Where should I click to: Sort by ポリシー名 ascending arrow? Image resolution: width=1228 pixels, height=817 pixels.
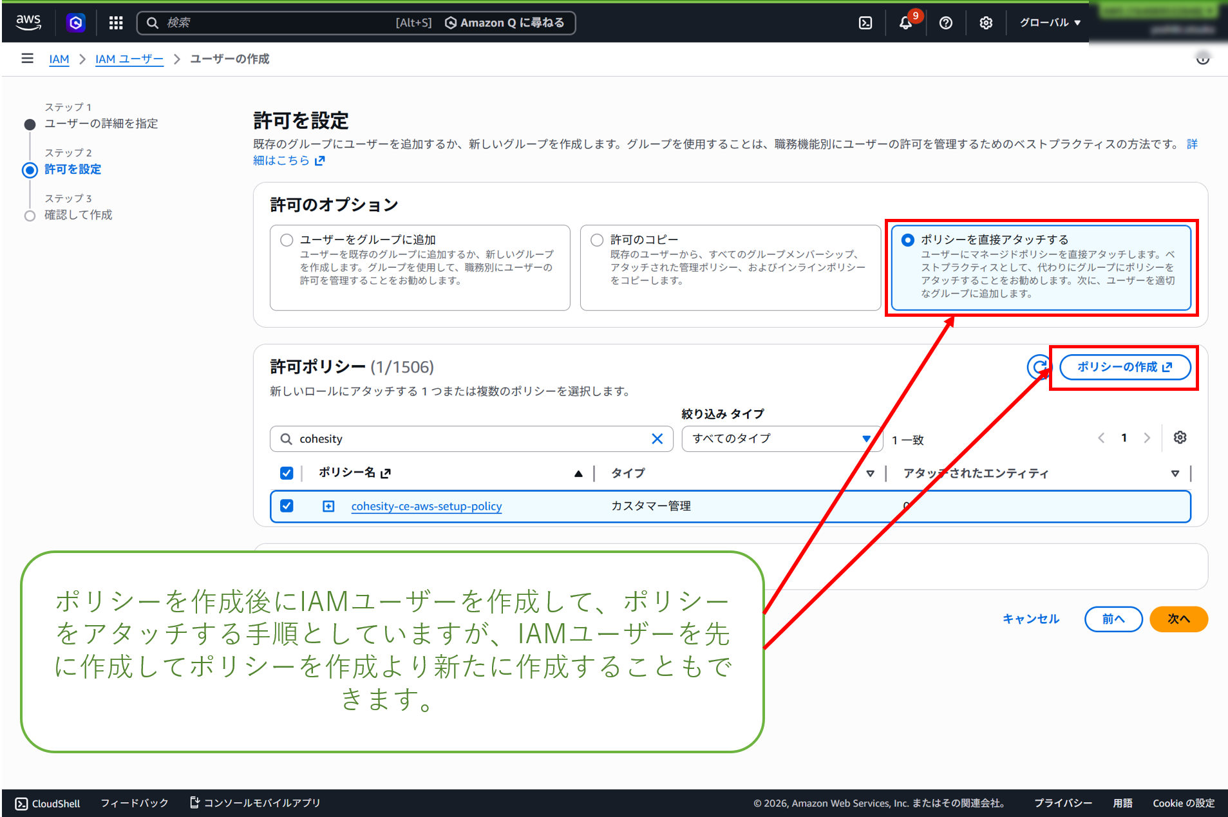click(x=578, y=474)
